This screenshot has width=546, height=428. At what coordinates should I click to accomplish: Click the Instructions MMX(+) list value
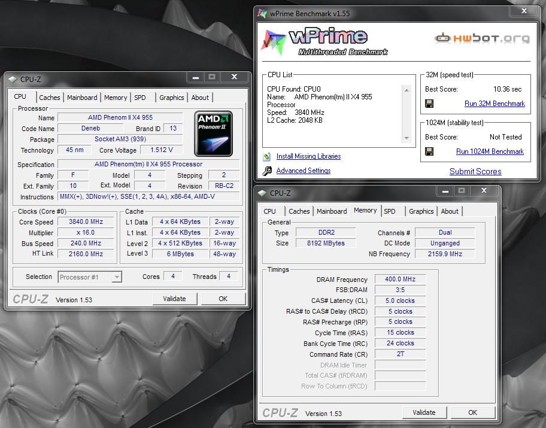[148, 197]
